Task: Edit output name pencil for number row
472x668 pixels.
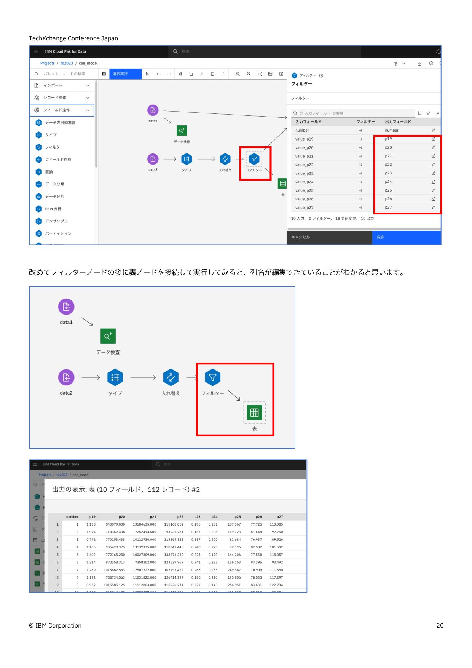Action: point(433,130)
